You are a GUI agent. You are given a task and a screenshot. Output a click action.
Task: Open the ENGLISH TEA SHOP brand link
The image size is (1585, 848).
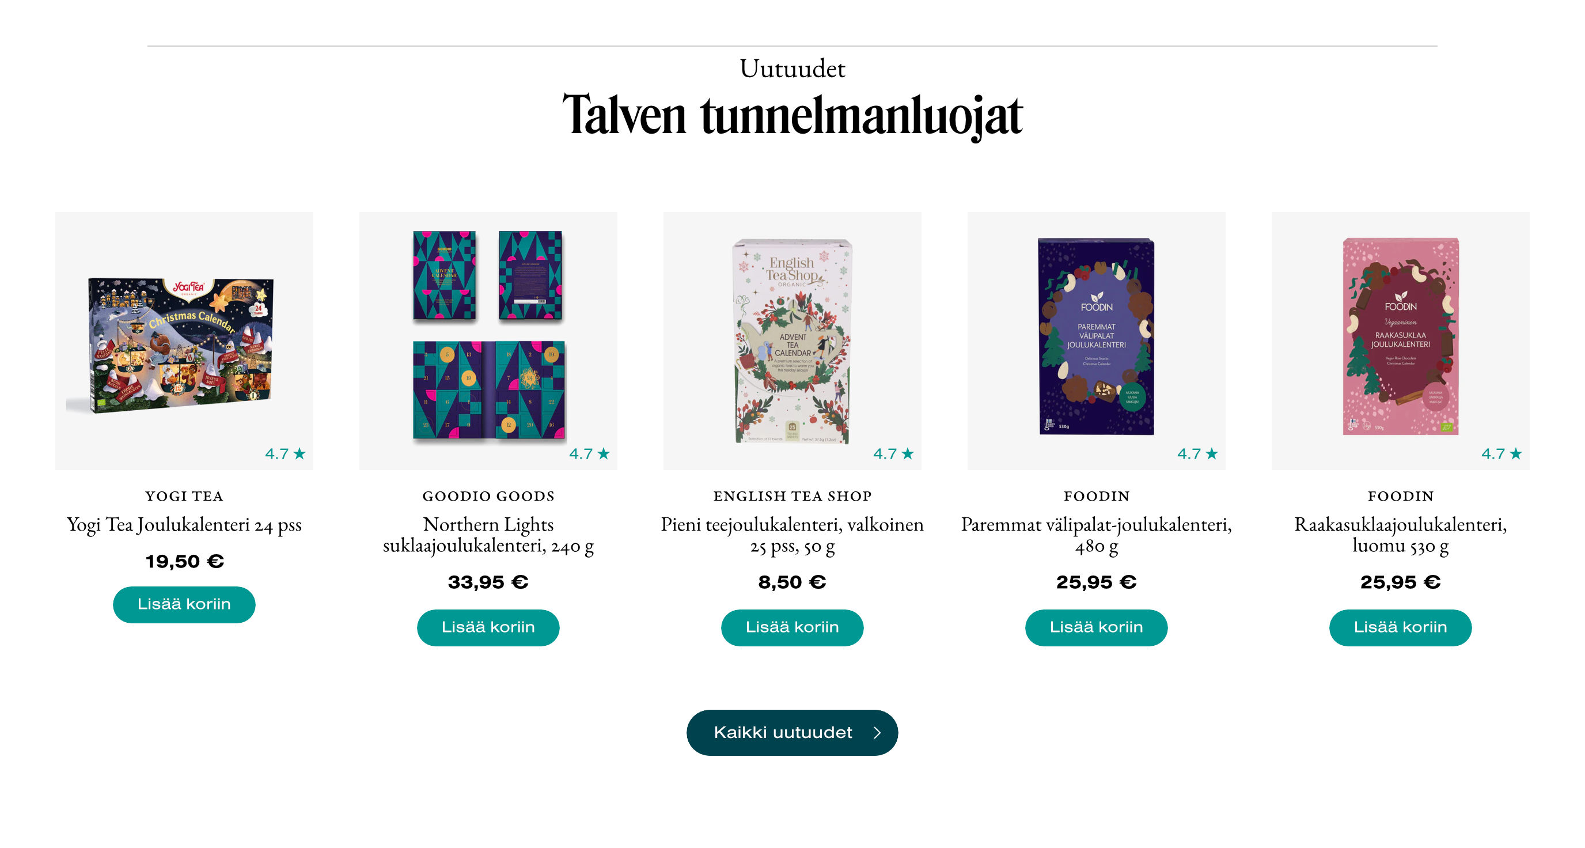[792, 496]
